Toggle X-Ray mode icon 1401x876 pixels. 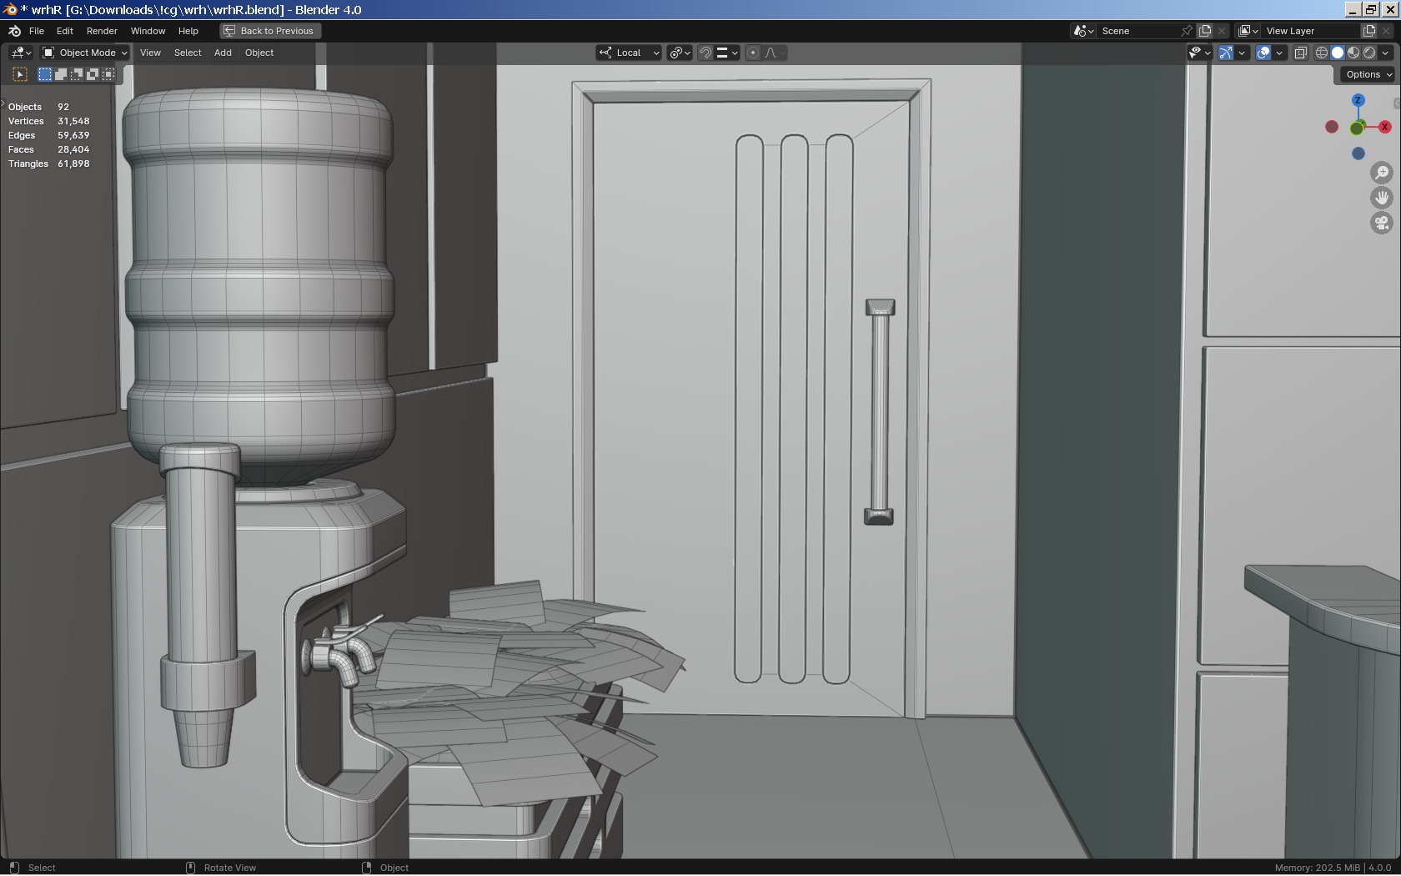click(x=1300, y=53)
